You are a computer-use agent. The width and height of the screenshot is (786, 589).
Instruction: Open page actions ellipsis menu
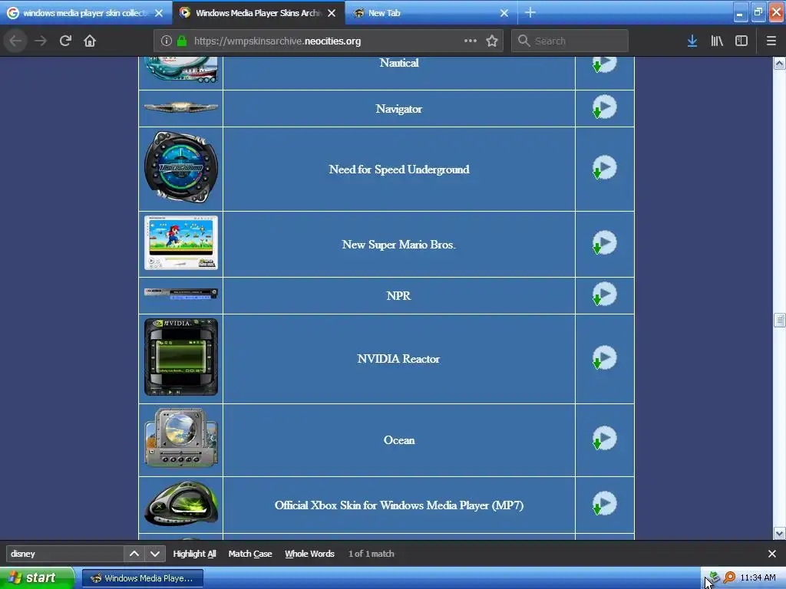(x=471, y=41)
